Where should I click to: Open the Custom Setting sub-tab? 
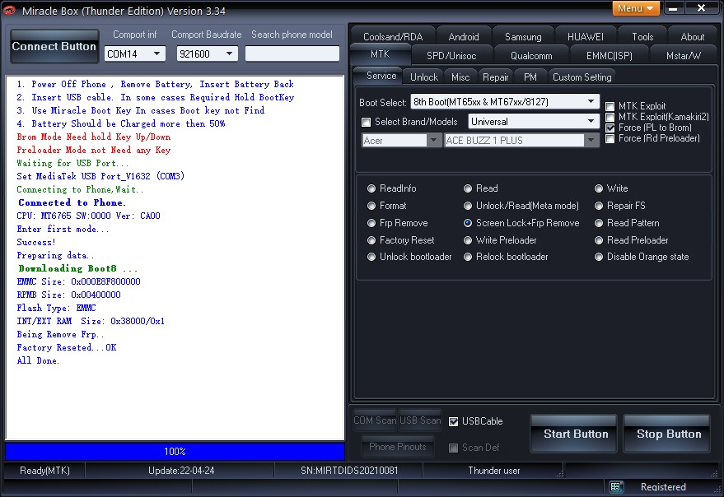pos(582,77)
